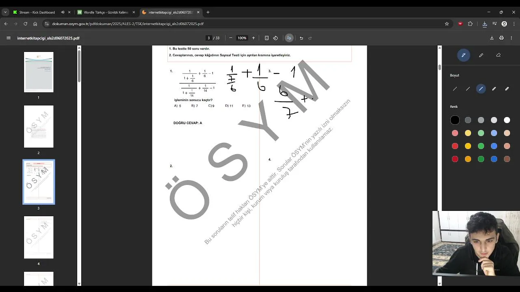Pick the pastel light blue swatch
The height and width of the screenshot is (292, 520).
pos(494,133)
